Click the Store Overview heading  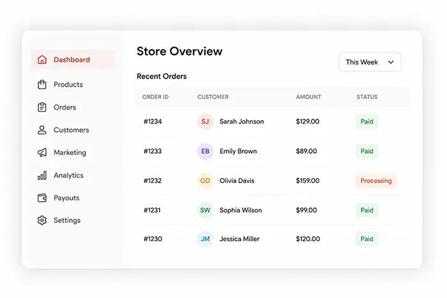click(x=179, y=51)
